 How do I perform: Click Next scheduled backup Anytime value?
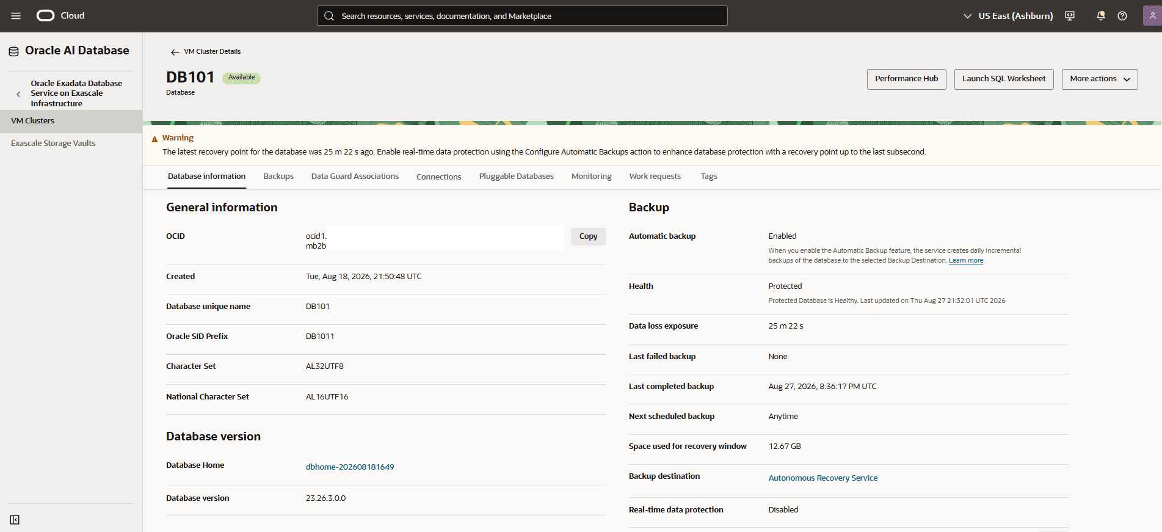pyautogui.click(x=783, y=417)
